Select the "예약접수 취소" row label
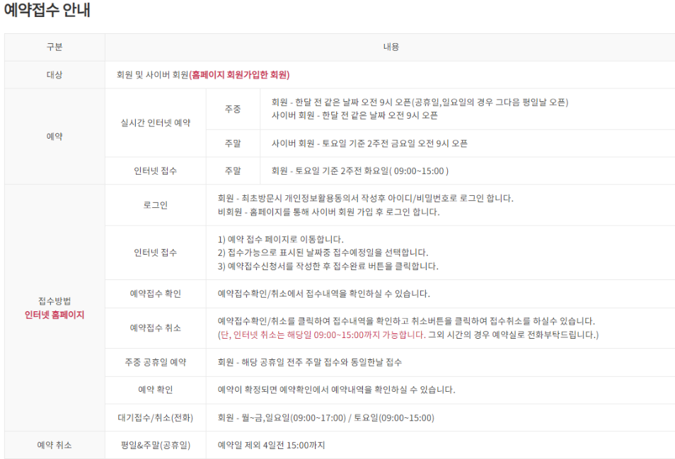Screen dimensions: 675x459 pos(156,328)
